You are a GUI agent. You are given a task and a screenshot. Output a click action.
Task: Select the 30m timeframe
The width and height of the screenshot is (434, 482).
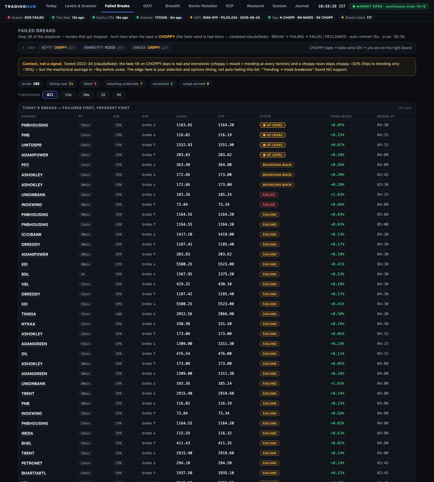pyautogui.click(x=86, y=95)
